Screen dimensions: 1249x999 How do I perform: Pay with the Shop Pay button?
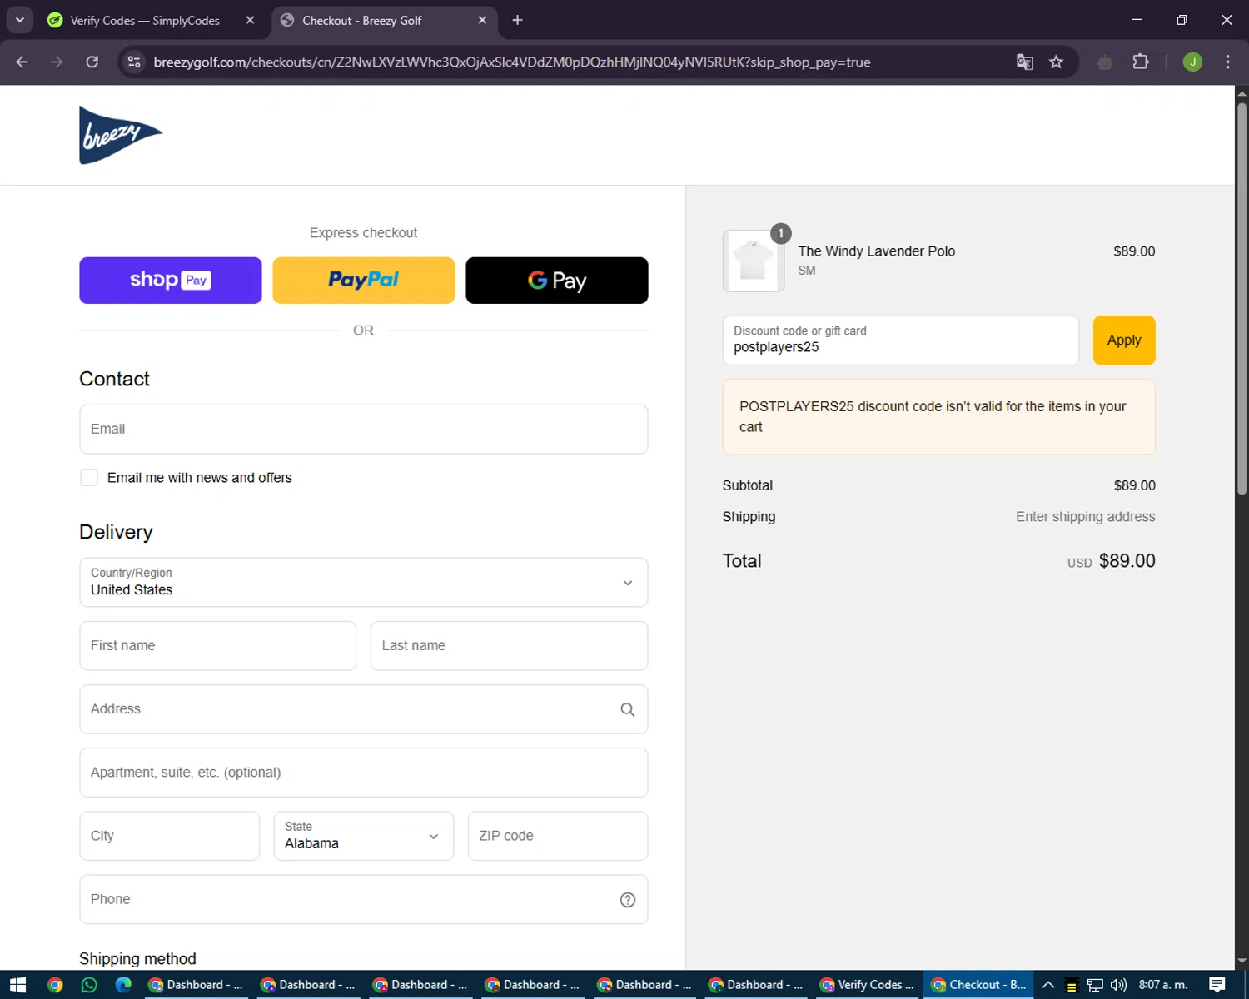click(x=171, y=281)
